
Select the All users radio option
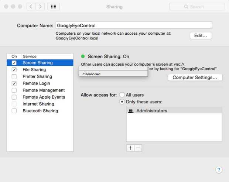122,95
